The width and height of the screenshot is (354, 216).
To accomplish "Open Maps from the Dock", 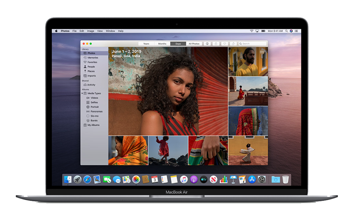I will (127, 180).
